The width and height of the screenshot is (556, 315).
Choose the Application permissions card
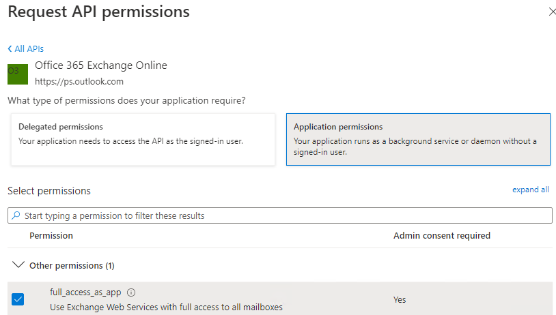point(417,139)
